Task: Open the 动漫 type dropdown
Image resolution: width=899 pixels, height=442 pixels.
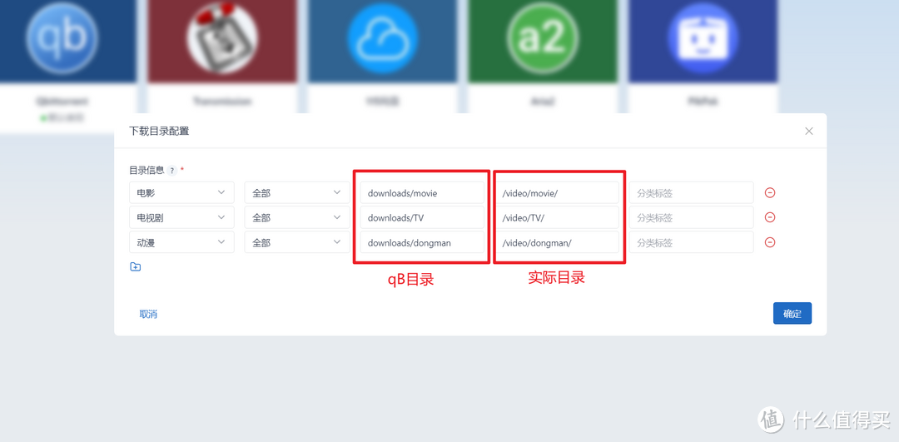Action: click(181, 242)
